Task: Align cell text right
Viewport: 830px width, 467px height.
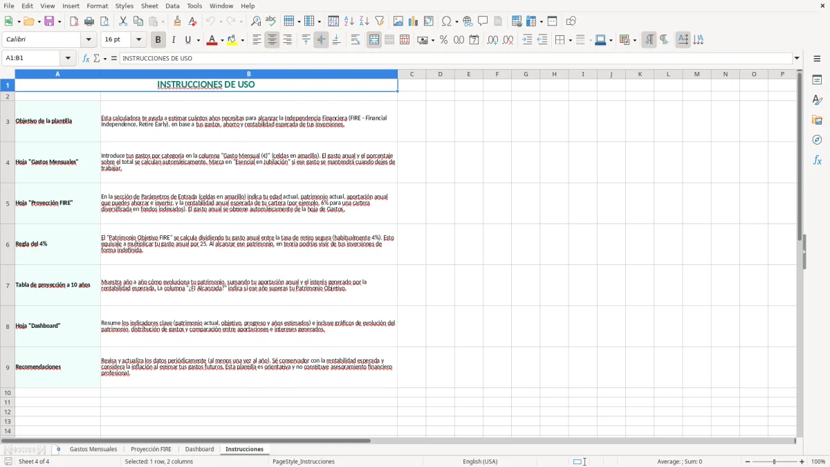Action: point(287,40)
